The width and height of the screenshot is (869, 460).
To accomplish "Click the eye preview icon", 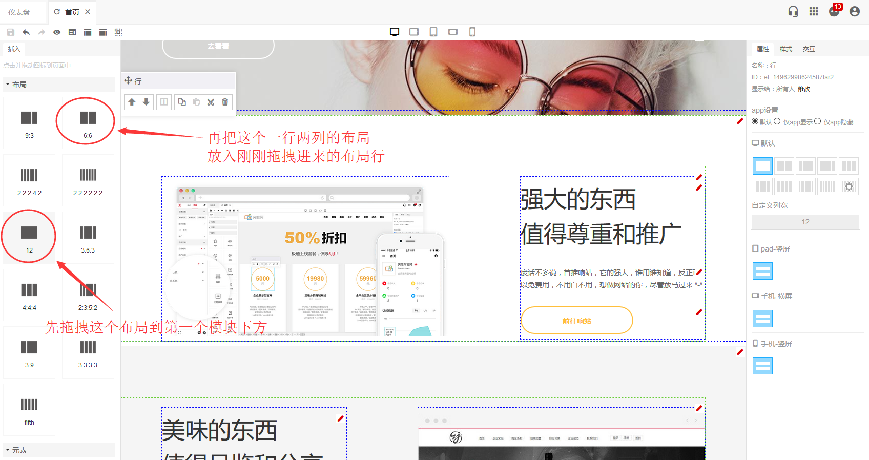I will point(57,32).
